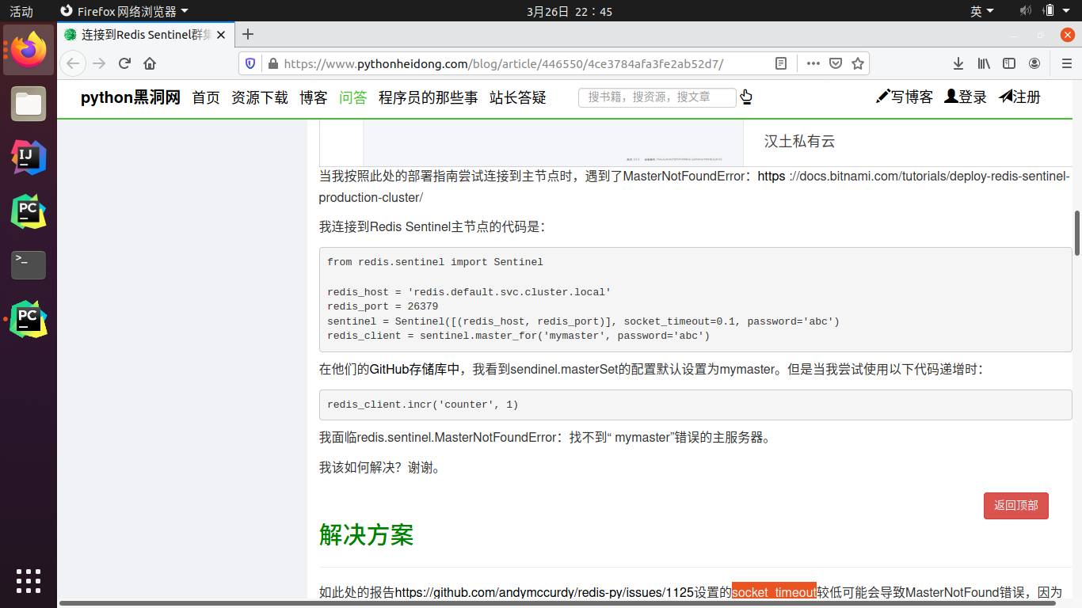The width and height of the screenshot is (1082, 608).
Task: Select 问答 in site navigation
Action: [x=352, y=97]
